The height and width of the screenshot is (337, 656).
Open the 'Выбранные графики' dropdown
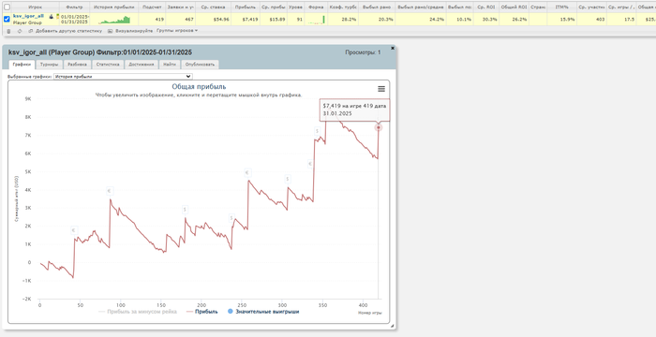click(x=123, y=77)
